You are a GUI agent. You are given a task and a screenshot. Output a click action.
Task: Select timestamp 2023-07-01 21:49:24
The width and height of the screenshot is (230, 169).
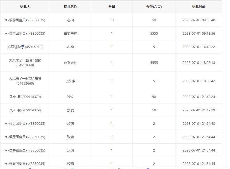[199, 97]
